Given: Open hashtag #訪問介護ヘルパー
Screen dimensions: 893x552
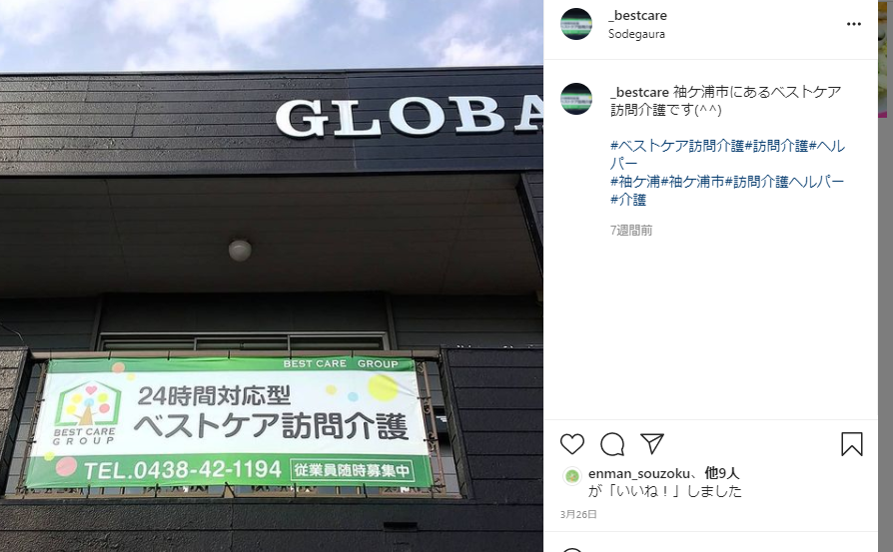Looking at the screenshot, I should pos(784,182).
